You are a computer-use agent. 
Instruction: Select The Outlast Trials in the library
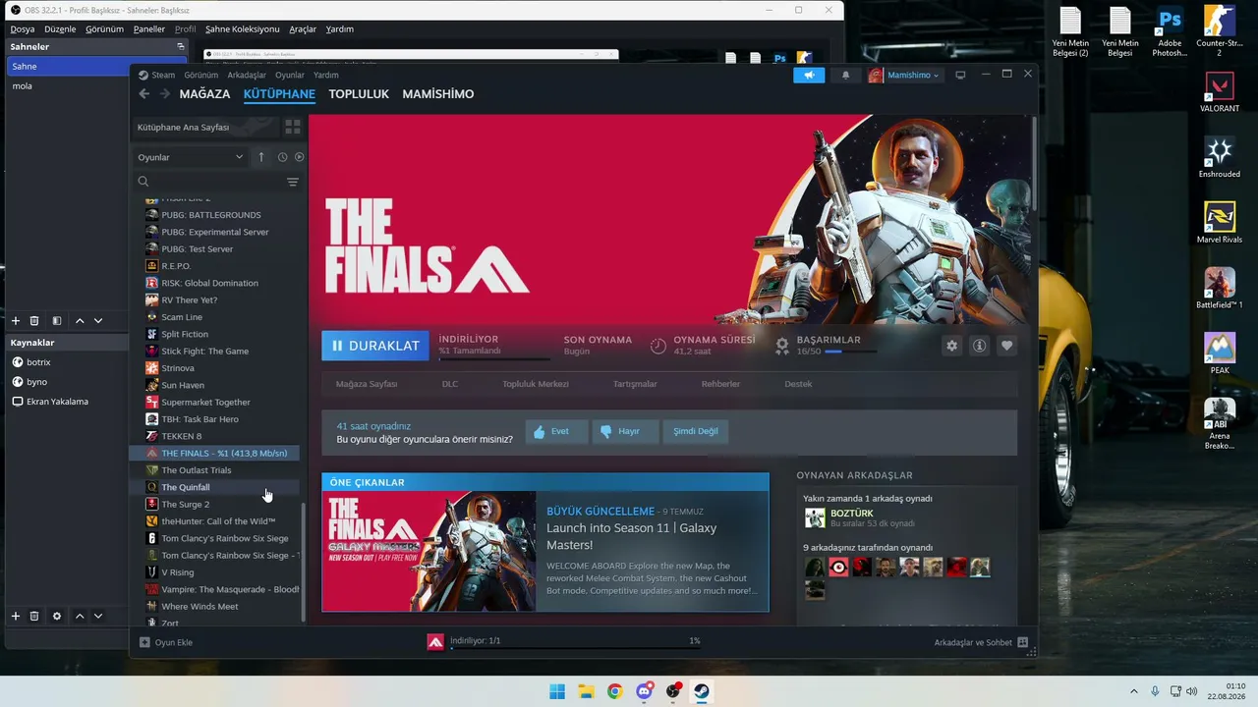click(215, 470)
